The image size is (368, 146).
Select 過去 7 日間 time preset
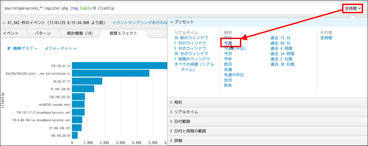click(x=281, y=59)
